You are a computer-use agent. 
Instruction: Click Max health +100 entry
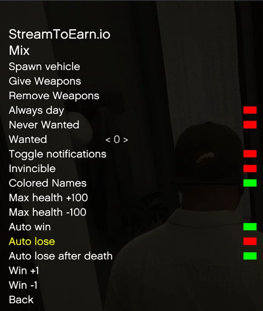[x=48, y=197]
